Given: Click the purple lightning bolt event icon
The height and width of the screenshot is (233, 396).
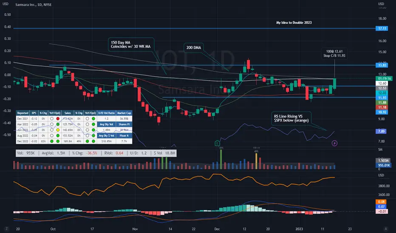Looking at the screenshot, I should 334,143.
